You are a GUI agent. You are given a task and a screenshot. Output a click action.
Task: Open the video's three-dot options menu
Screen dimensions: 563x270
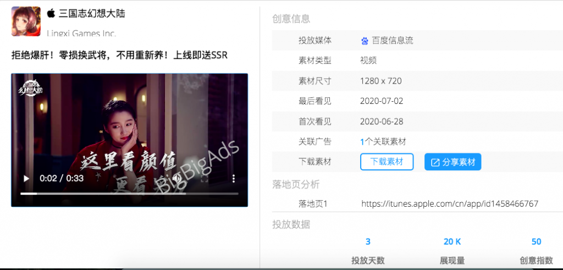point(234,179)
